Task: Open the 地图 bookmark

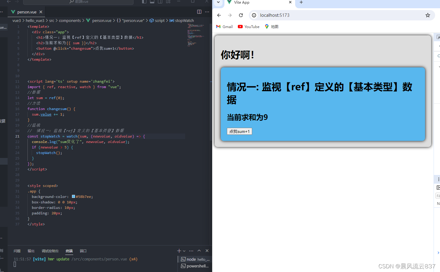Action: click(x=271, y=27)
